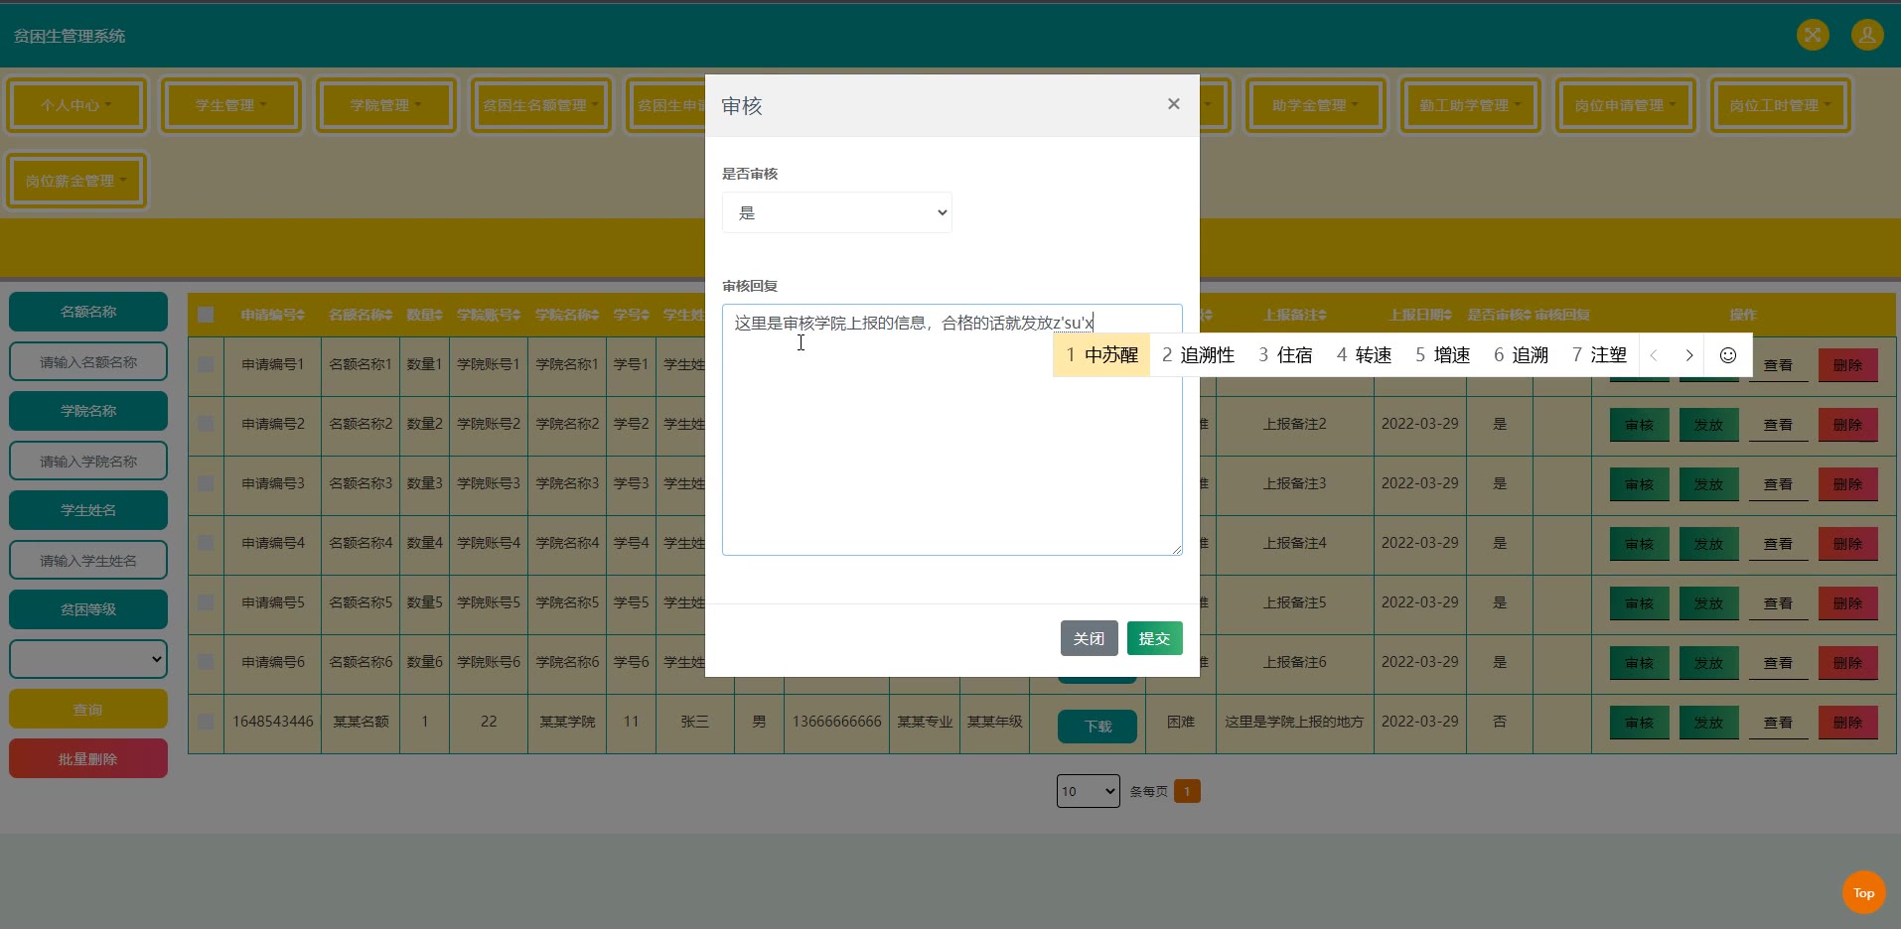Click the 关闭 button in dialog
Viewport: 1901px width, 929px height.
[1089, 638]
